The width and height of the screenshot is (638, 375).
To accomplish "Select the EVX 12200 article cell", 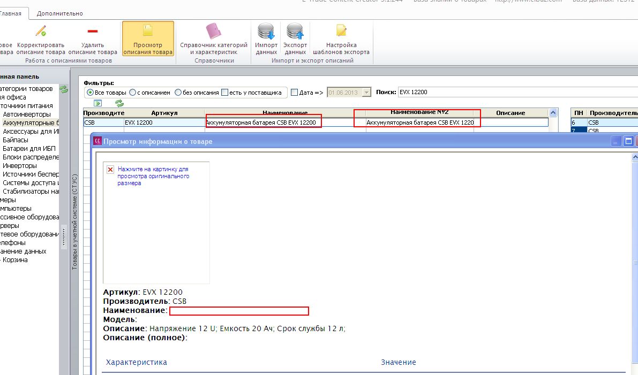I will coord(164,123).
